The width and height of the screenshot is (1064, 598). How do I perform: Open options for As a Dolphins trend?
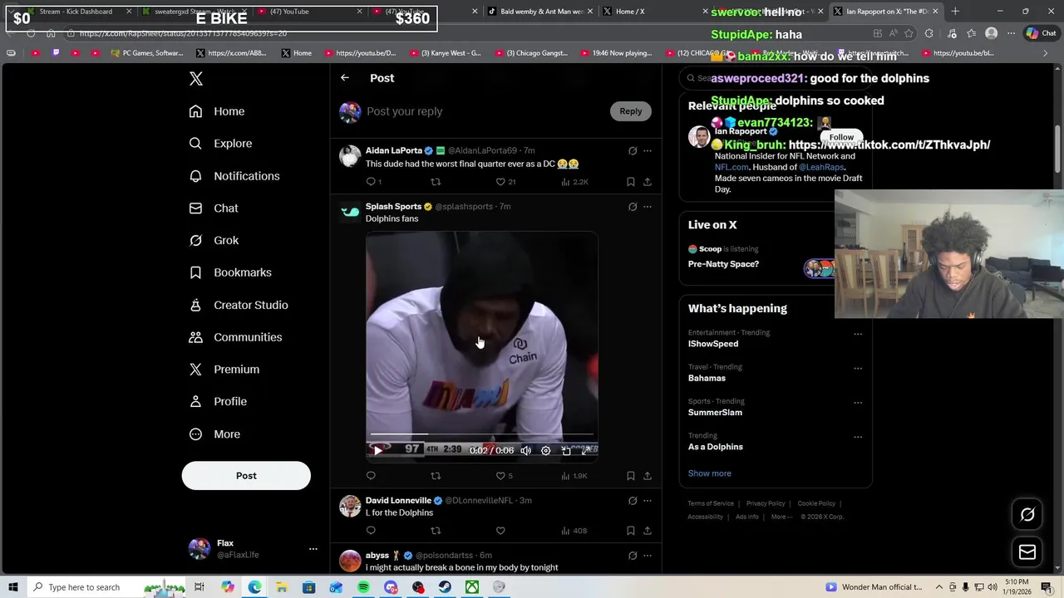pos(858,437)
